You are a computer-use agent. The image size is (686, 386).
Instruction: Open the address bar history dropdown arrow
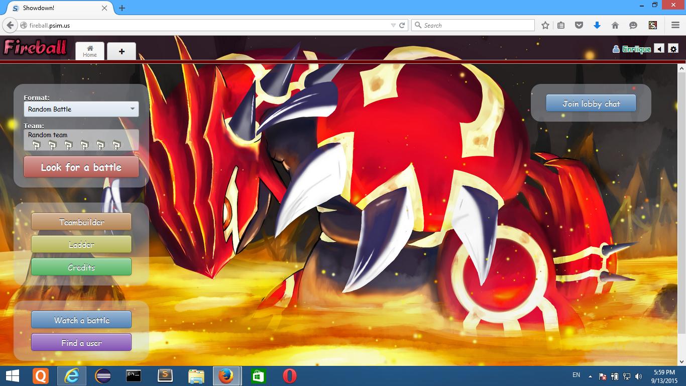tap(393, 25)
